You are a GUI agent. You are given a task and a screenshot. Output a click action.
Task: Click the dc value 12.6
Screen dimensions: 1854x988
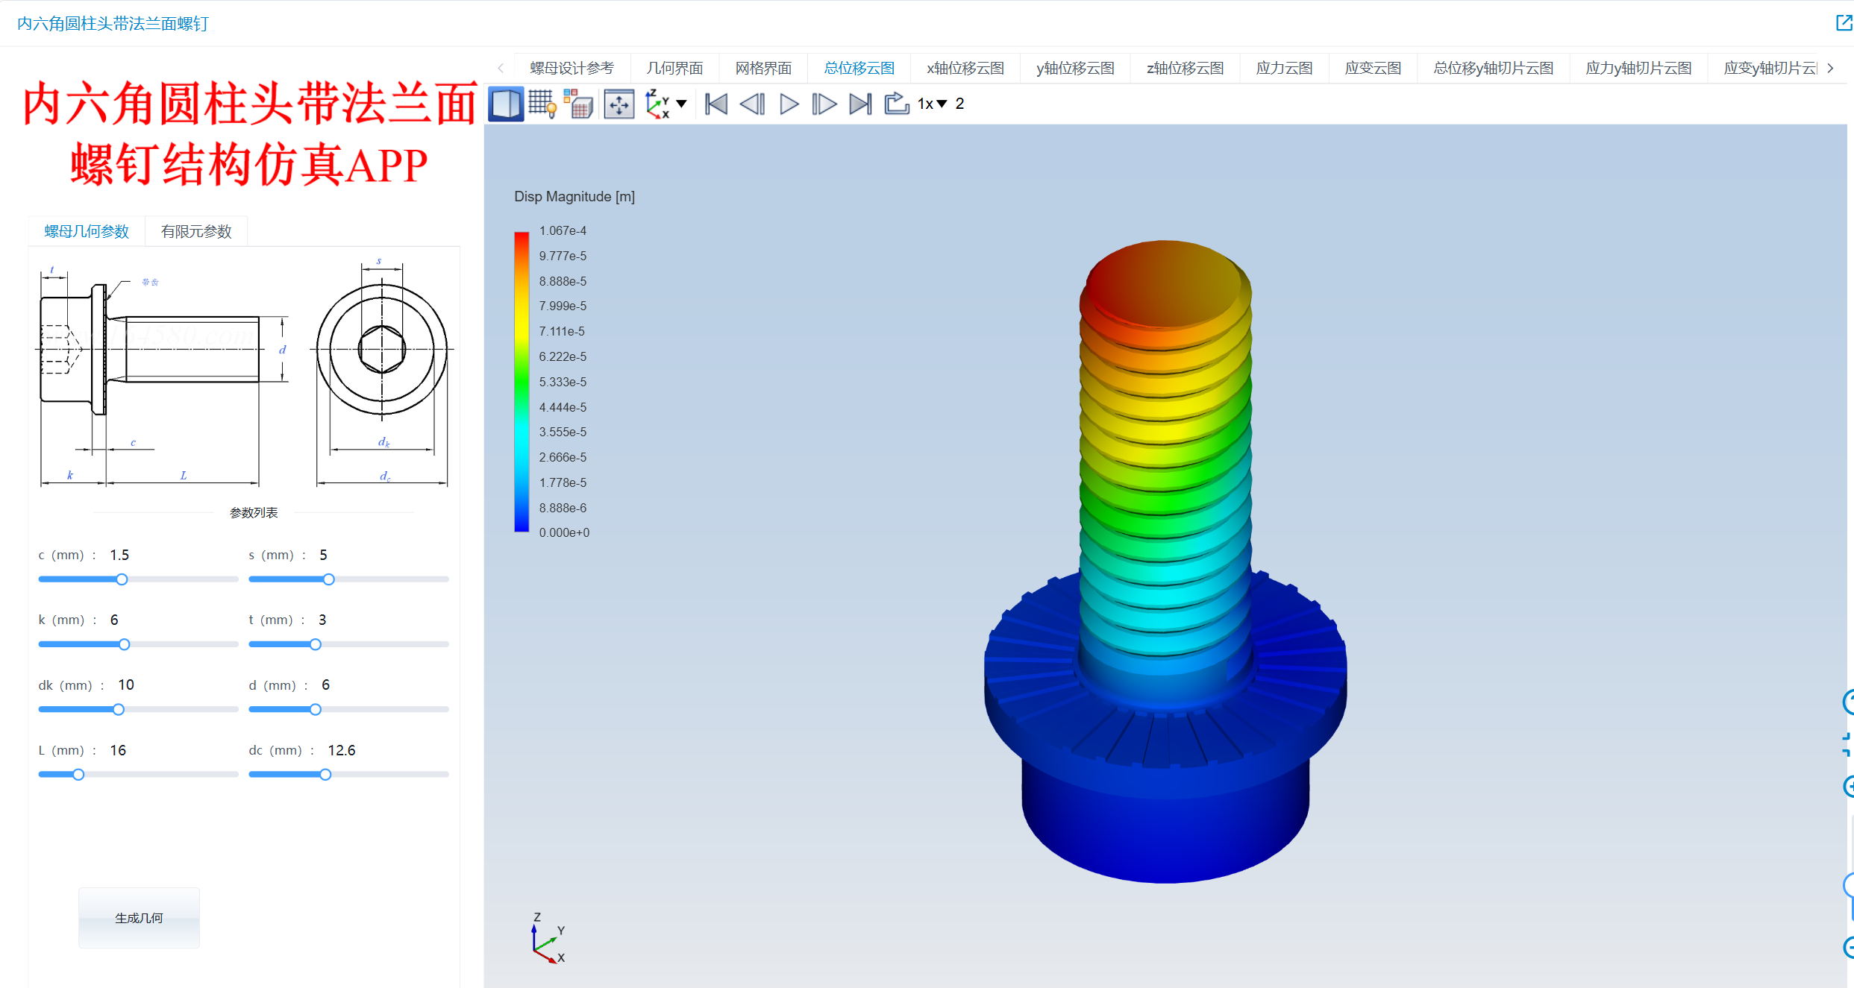click(342, 750)
